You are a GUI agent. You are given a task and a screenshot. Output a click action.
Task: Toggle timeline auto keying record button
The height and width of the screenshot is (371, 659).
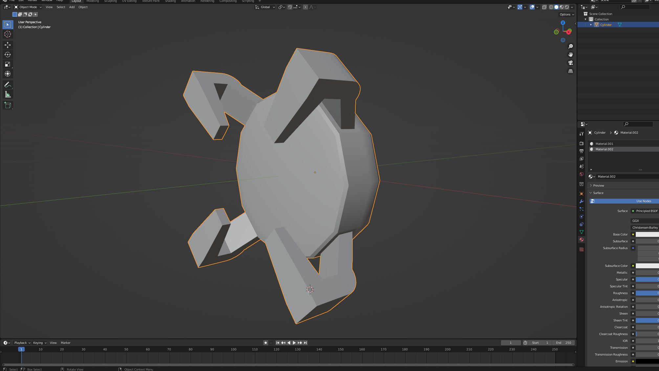click(x=265, y=343)
